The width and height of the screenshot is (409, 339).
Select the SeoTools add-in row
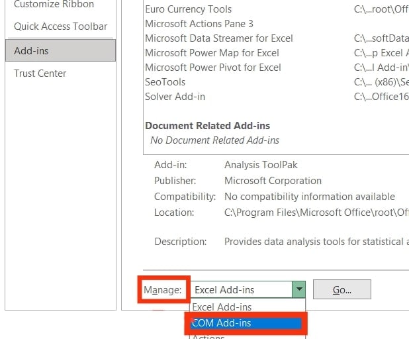[277, 82]
